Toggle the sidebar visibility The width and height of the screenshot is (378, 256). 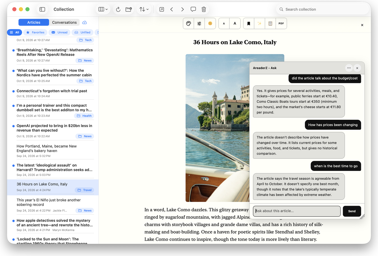tap(42, 9)
